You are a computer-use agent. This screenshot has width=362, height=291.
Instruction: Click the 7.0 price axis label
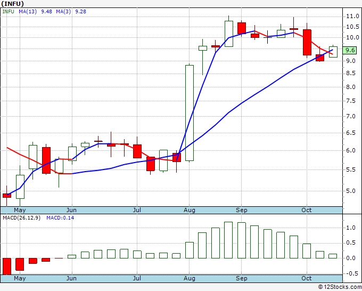(x=351, y=116)
